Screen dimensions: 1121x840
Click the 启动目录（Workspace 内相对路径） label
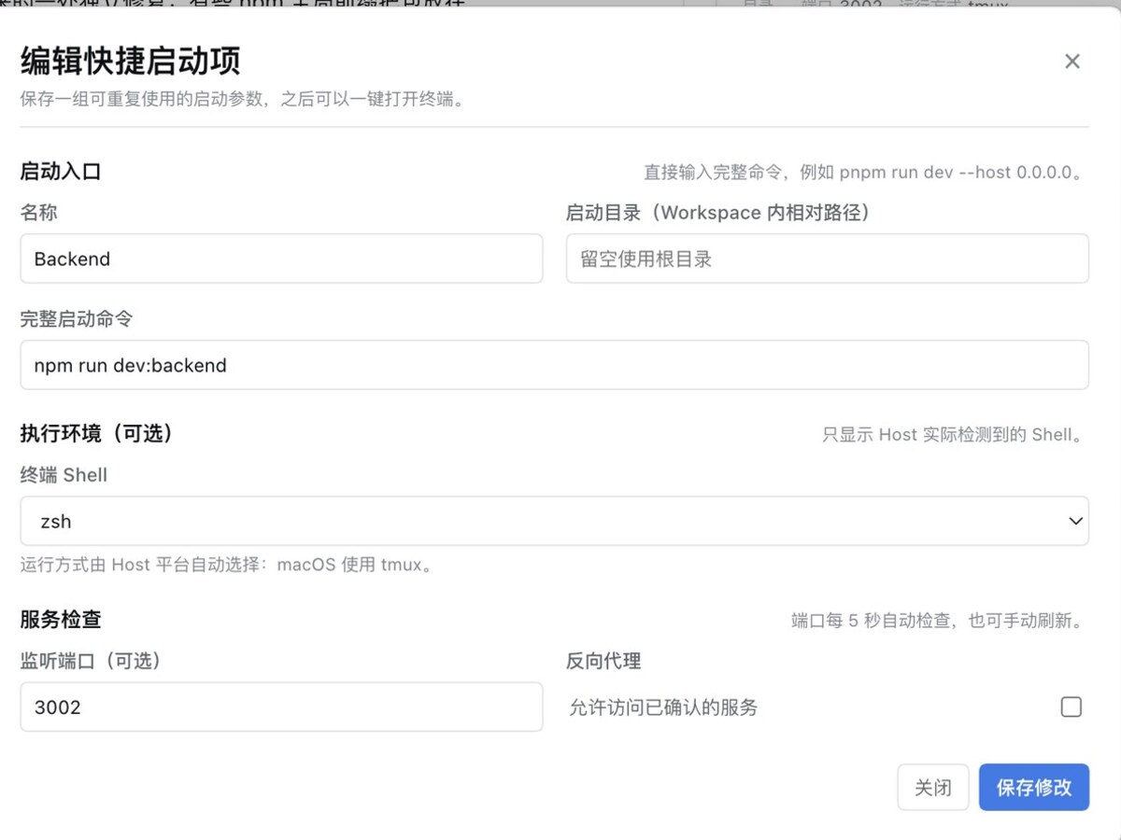click(718, 213)
